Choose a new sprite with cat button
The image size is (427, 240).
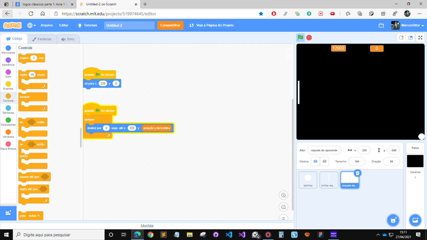(x=393, y=220)
